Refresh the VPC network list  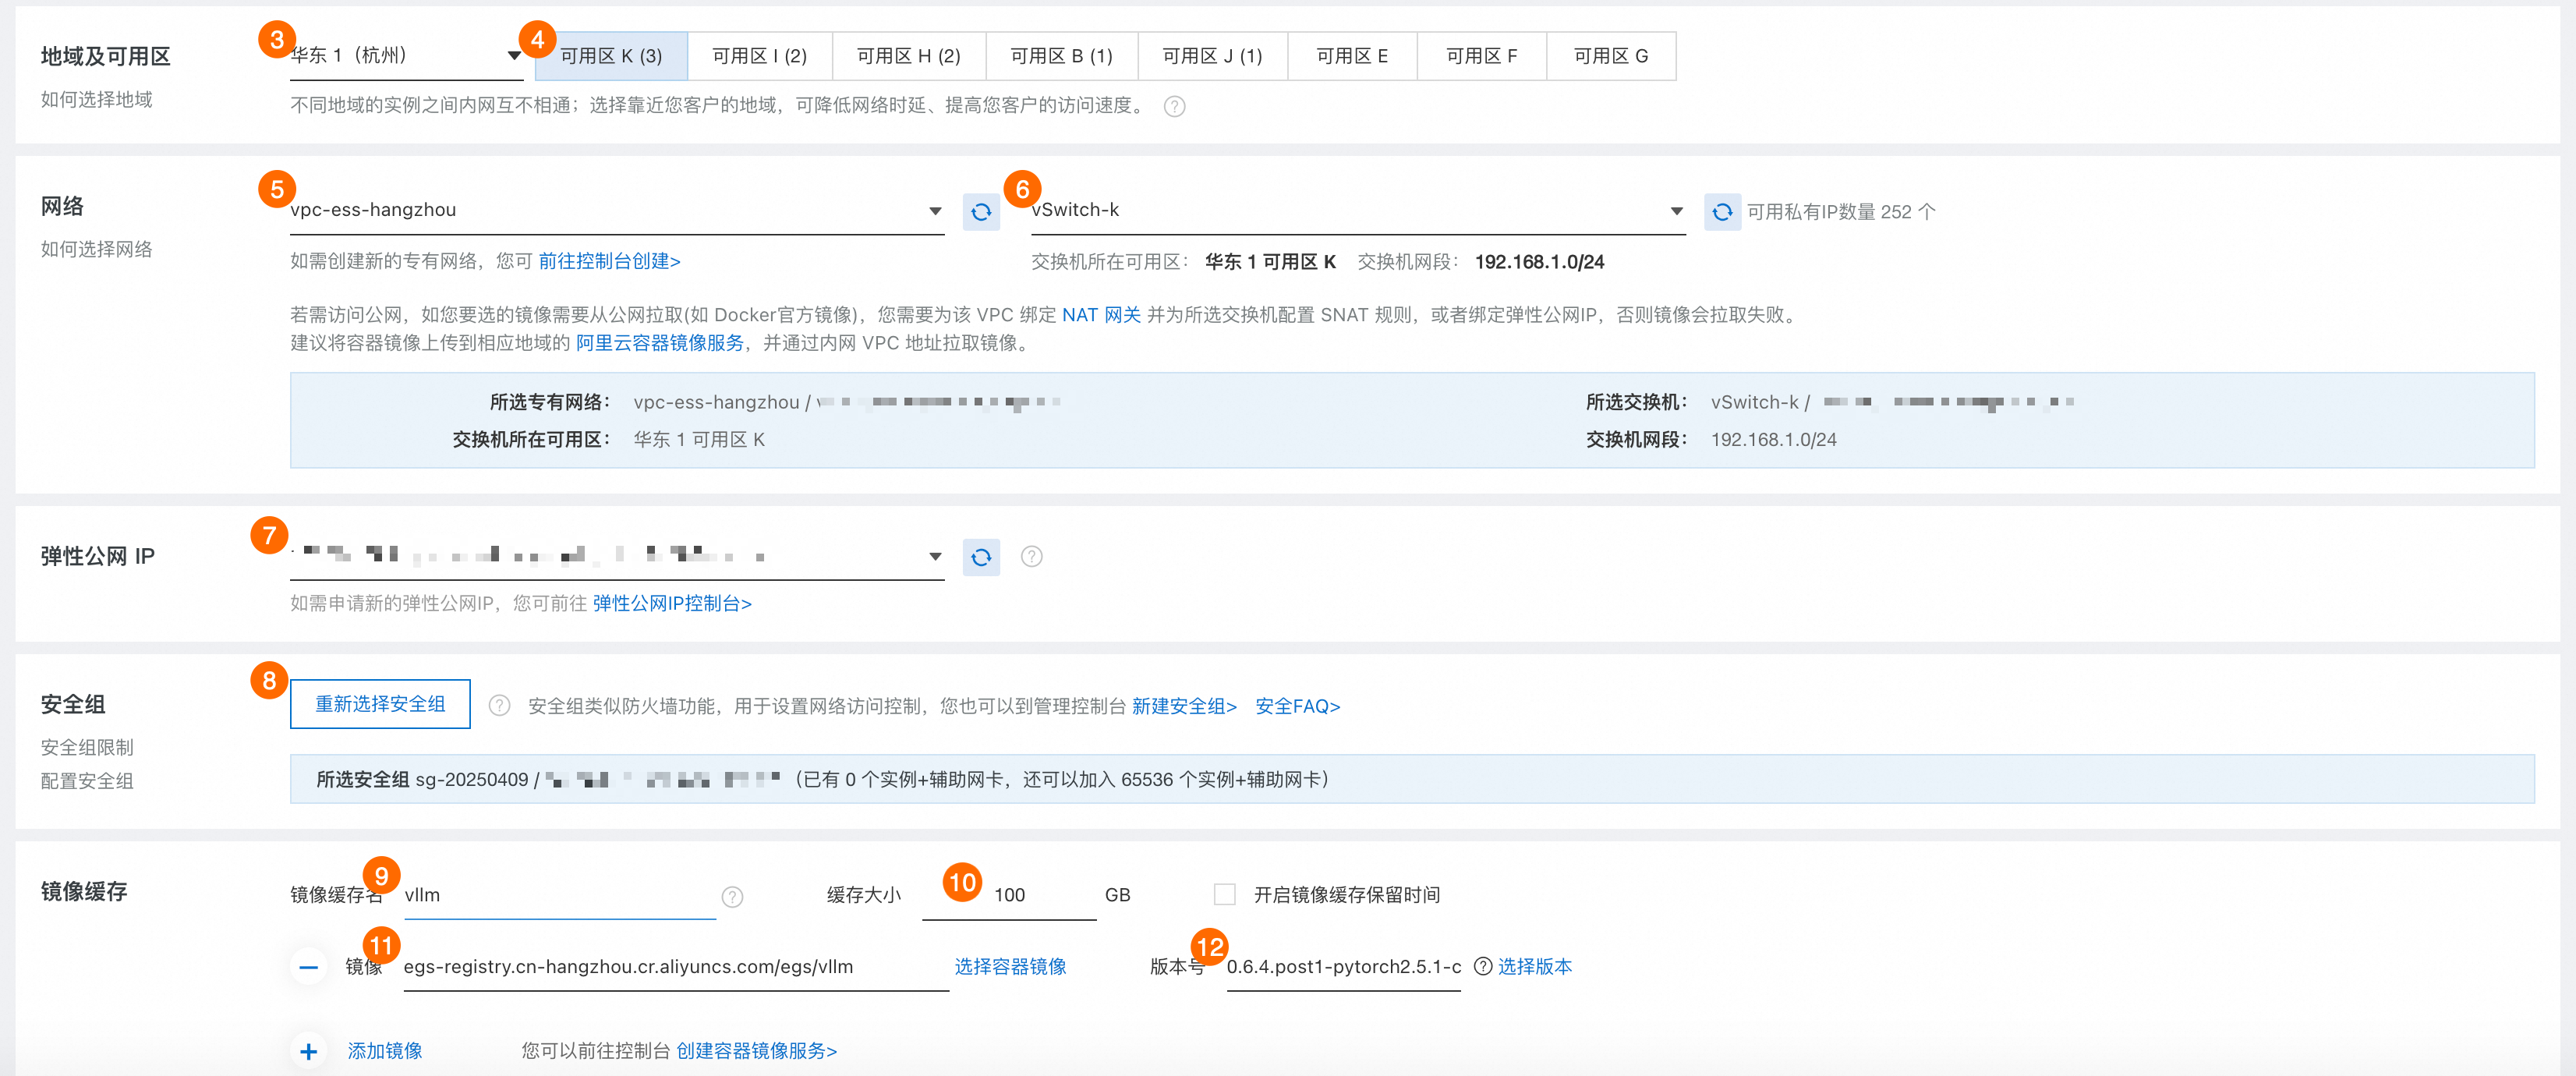981,212
